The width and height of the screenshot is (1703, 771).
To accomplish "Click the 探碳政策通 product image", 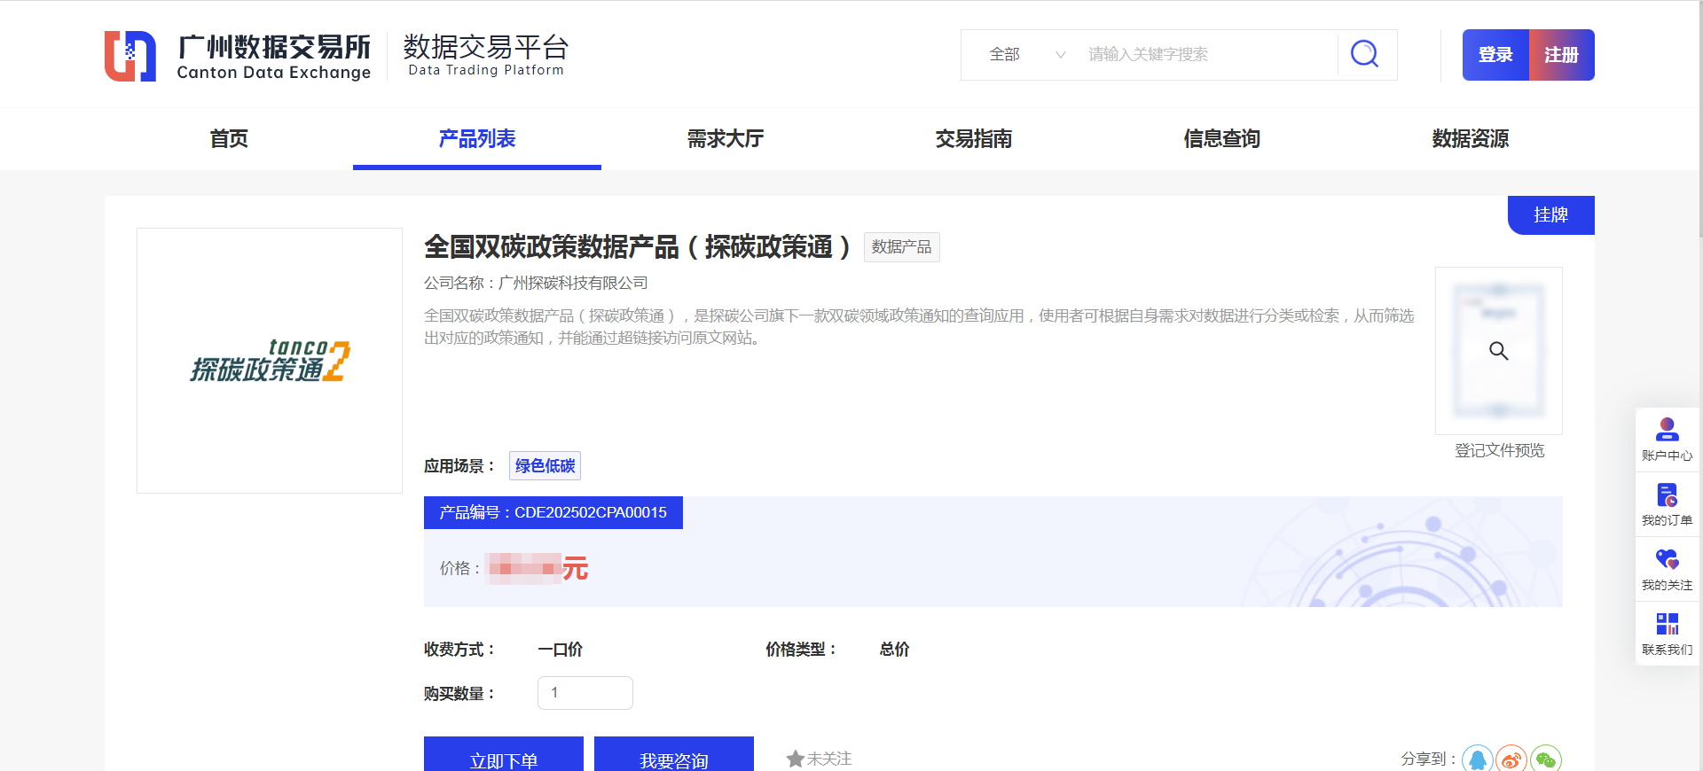I will click(270, 361).
